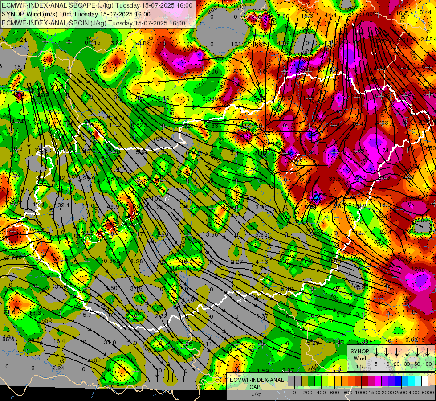
Task: Click the ECMWF-INDEX-ANAL CAPE J/kg legend label
Action: pyautogui.click(x=257, y=387)
